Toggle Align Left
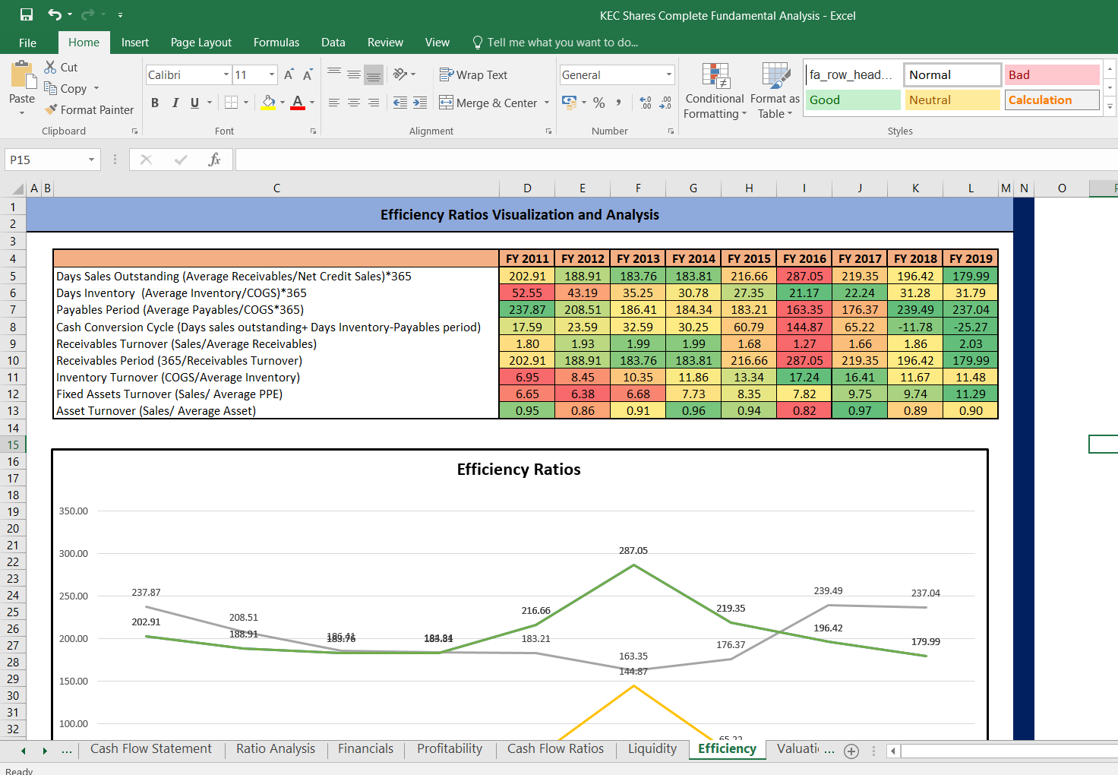The width and height of the screenshot is (1118, 775). 334,103
